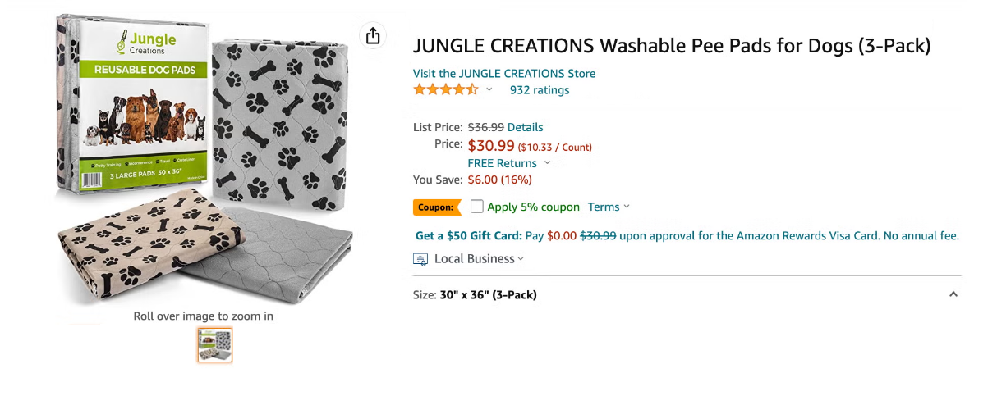Tick the Apply 5% coupon checkbox
Image resolution: width=997 pixels, height=396 pixels.
(x=477, y=207)
